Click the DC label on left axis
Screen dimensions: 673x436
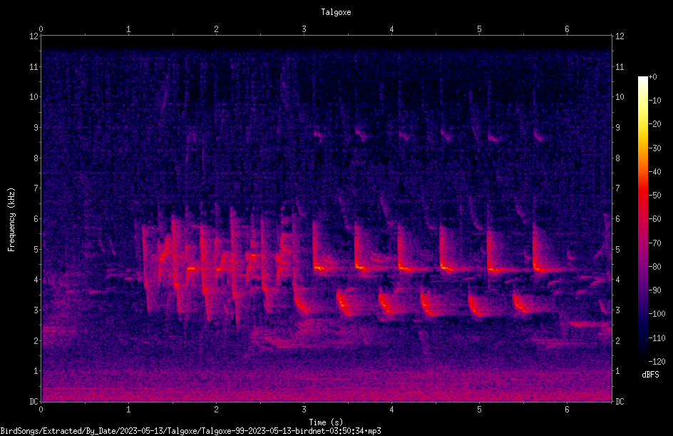pos(34,402)
